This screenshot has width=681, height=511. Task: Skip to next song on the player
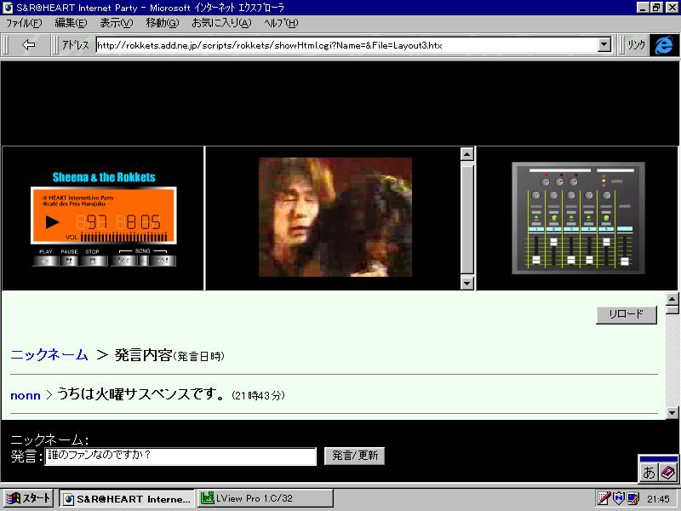(x=163, y=261)
